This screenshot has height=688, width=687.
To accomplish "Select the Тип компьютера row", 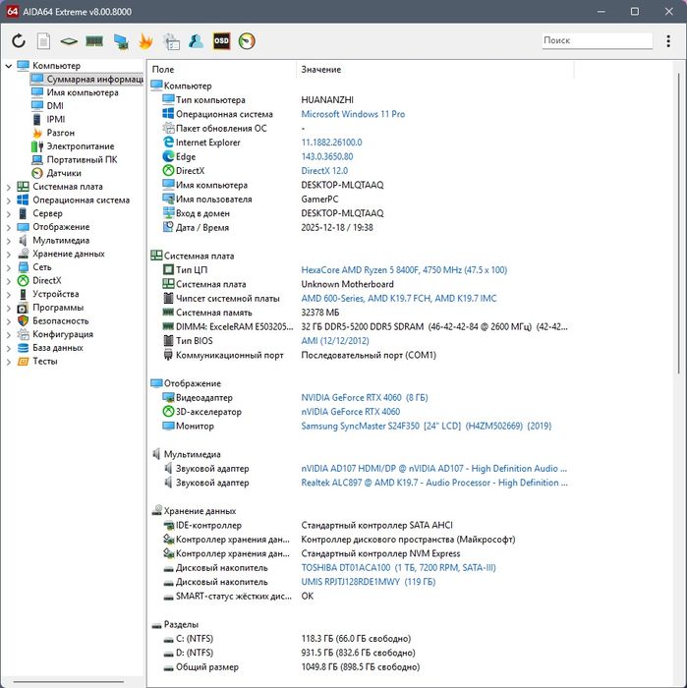I will tap(360, 100).
